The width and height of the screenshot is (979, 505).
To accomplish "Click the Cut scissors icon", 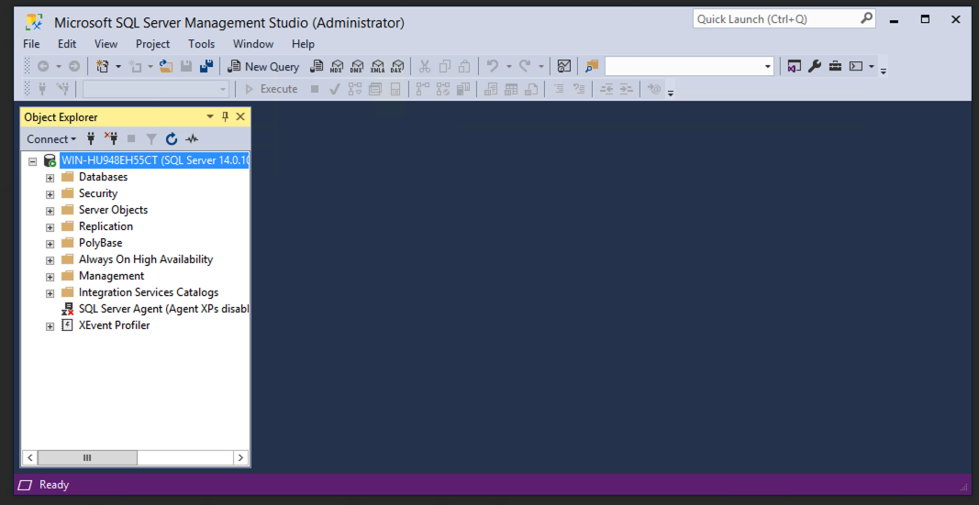I will pyautogui.click(x=425, y=66).
